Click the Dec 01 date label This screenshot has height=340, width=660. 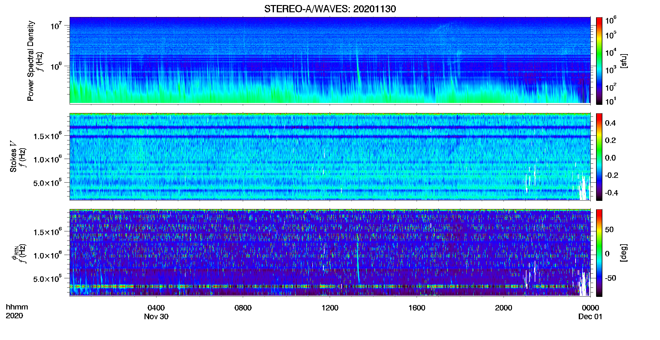pyautogui.click(x=590, y=316)
